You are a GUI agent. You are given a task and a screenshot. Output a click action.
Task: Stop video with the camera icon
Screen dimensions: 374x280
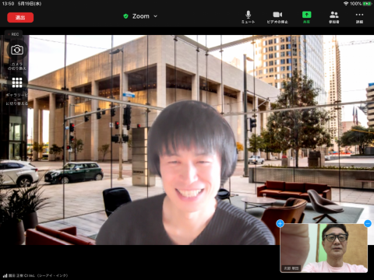(277, 17)
